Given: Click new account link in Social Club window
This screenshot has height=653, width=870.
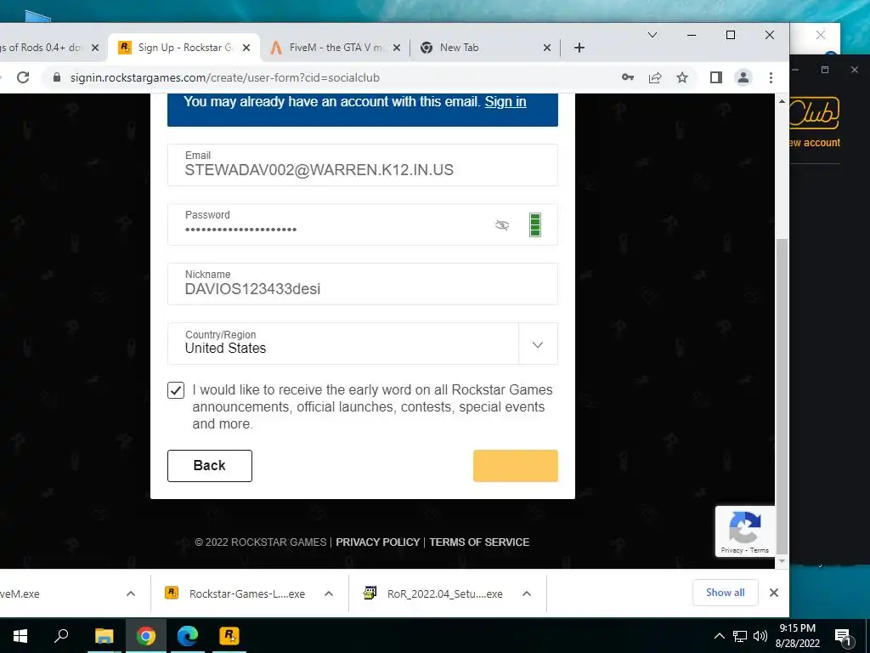Looking at the screenshot, I should click(815, 143).
